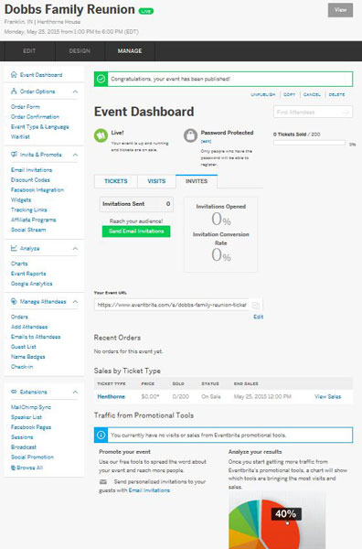Open Widgets in sidebar

pyautogui.click(x=21, y=199)
